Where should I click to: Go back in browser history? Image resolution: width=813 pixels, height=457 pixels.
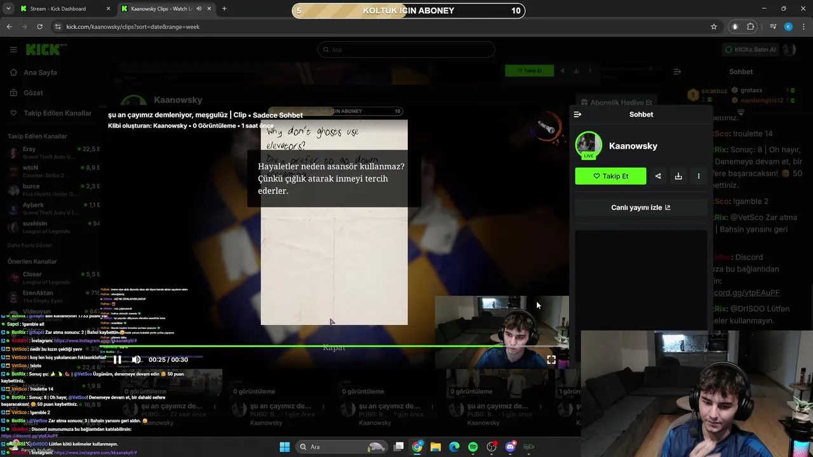(x=9, y=27)
